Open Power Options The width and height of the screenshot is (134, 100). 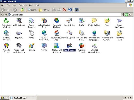[x=69, y=34]
